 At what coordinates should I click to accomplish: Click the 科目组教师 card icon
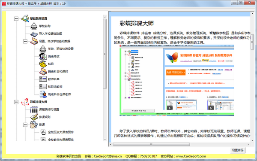43,87
